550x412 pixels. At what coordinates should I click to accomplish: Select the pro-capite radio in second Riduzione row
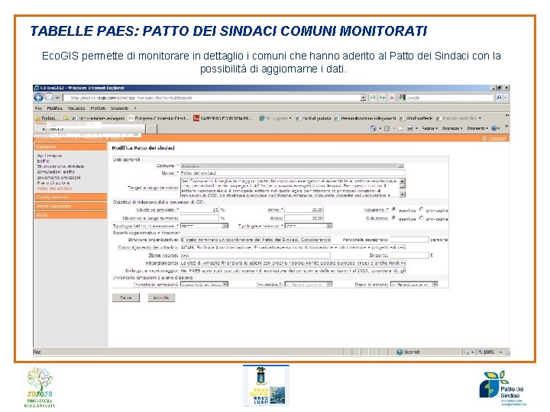point(421,217)
